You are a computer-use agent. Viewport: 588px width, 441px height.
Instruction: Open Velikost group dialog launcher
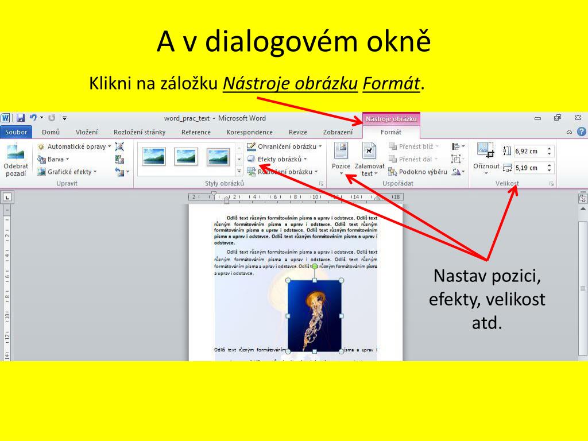[551, 184]
